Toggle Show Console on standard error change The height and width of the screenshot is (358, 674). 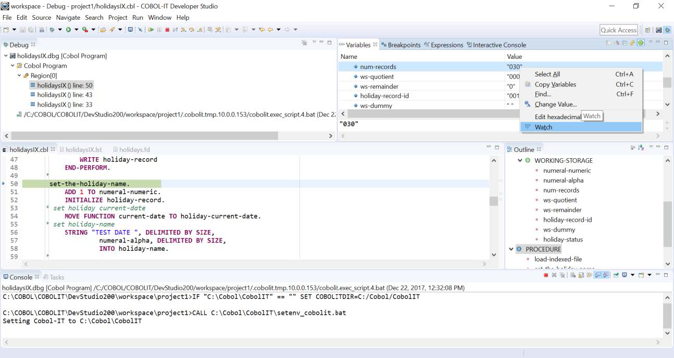(x=606, y=275)
